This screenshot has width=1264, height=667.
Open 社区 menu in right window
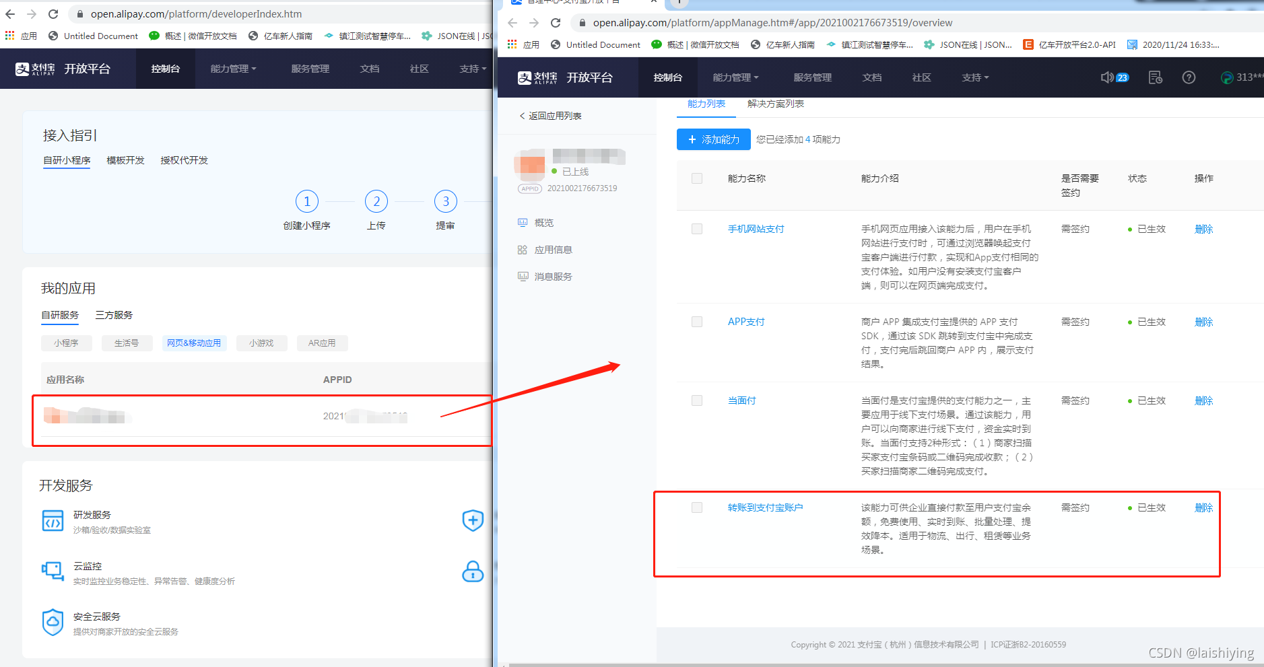click(x=921, y=77)
